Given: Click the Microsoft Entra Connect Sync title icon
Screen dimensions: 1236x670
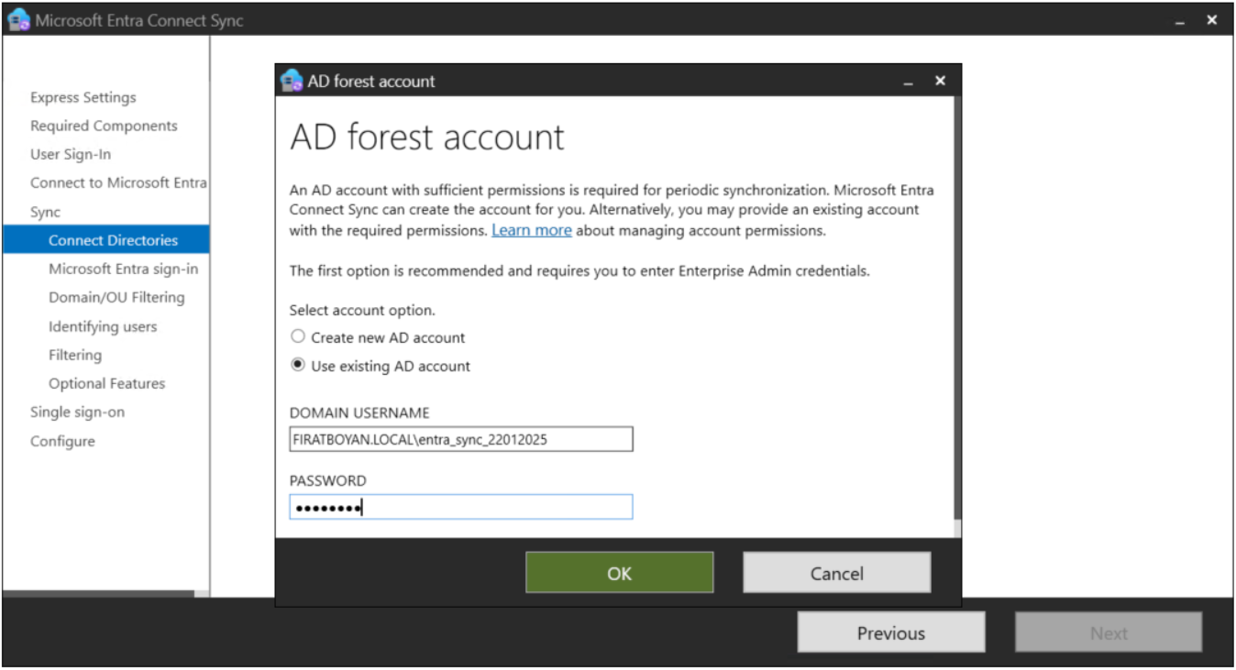Looking at the screenshot, I should point(18,20).
